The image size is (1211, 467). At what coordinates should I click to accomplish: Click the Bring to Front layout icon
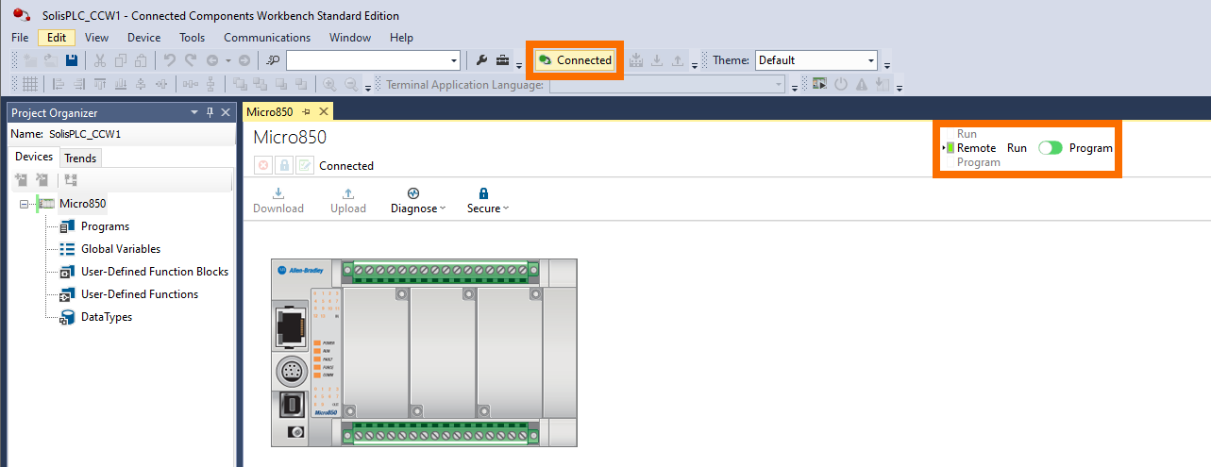239,85
